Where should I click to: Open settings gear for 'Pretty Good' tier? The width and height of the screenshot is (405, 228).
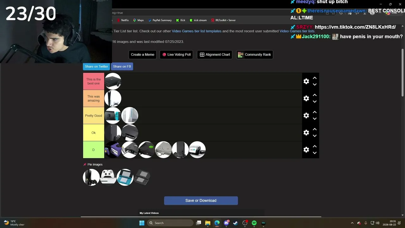pos(306,116)
